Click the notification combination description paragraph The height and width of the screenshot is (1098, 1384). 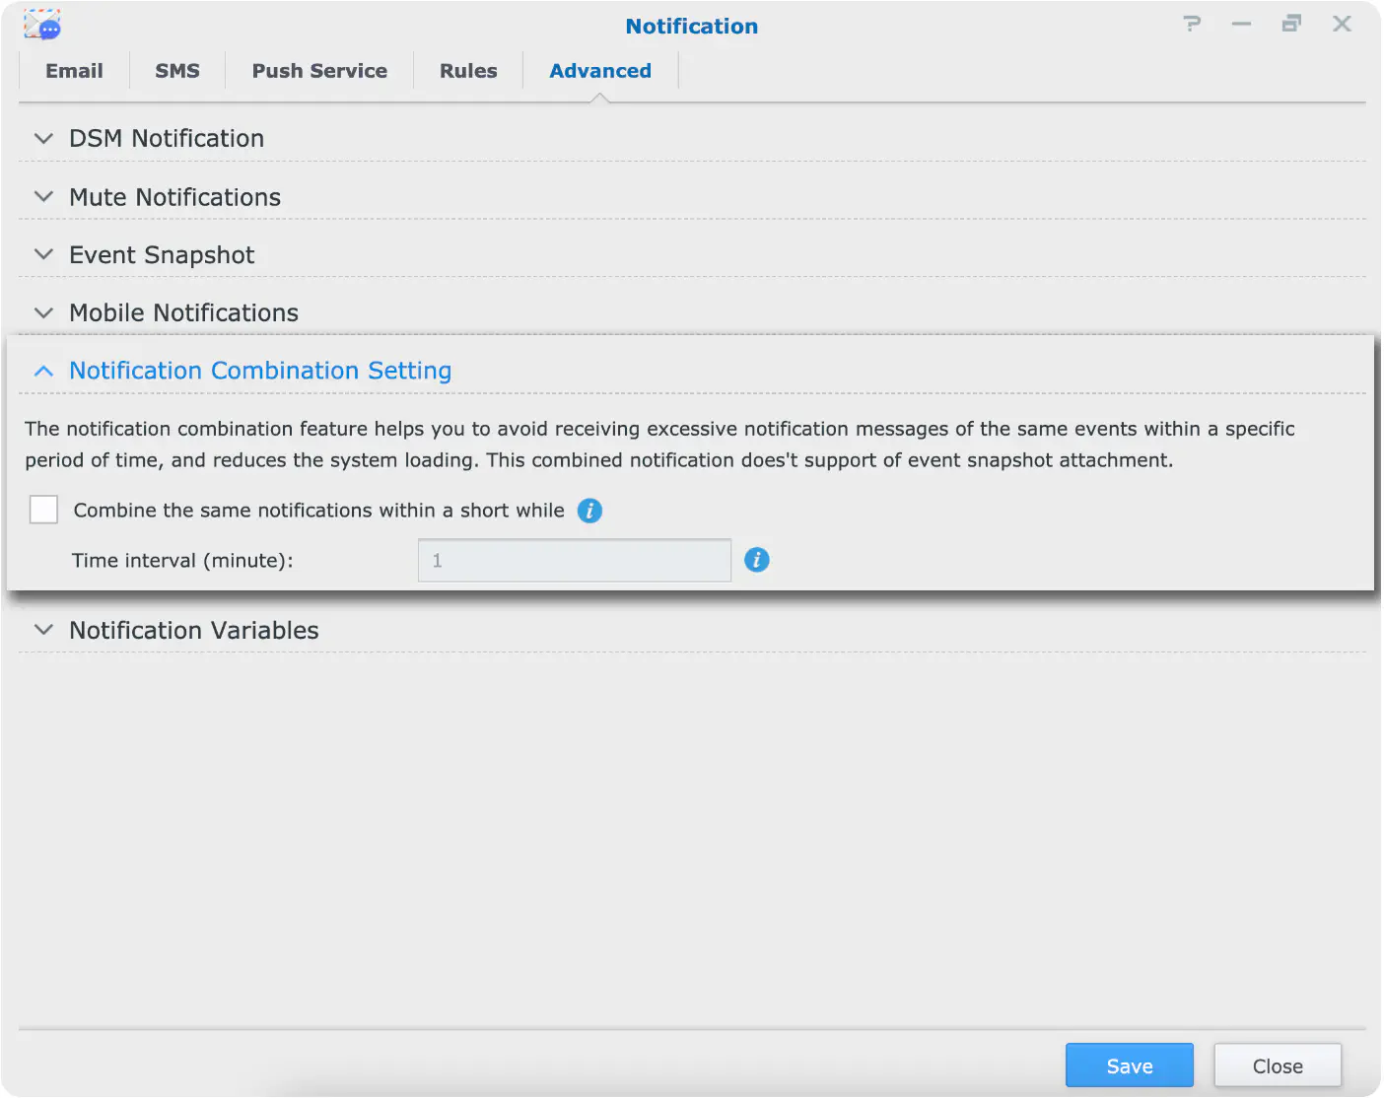(x=659, y=445)
